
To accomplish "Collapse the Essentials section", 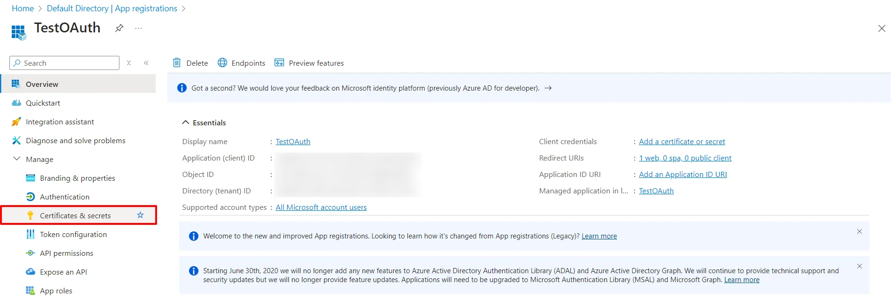I will [x=186, y=122].
